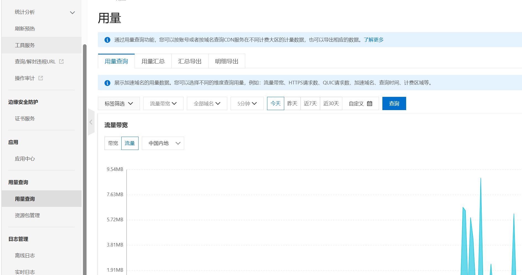The width and height of the screenshot is (522, 275).
Task: Click the sidebar vertical scrollbar
Action: click(x=85, y=160)
